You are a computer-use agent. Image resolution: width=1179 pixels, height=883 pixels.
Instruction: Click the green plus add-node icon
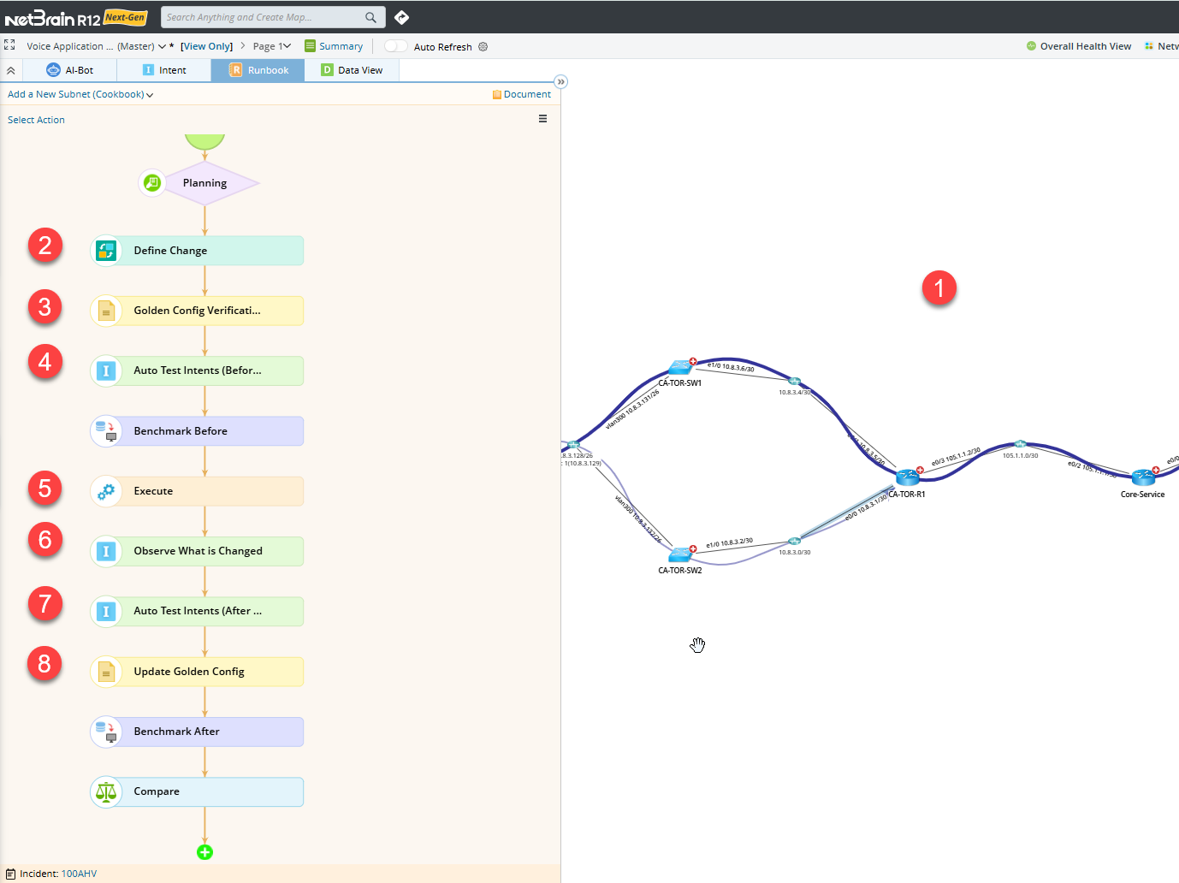pos(204,852)
